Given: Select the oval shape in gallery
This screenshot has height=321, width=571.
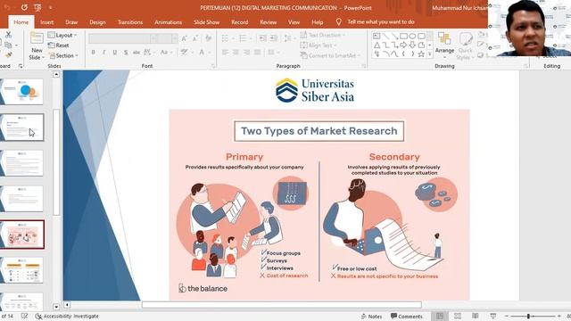Looking at the screenshot, I should pos(412,36).
